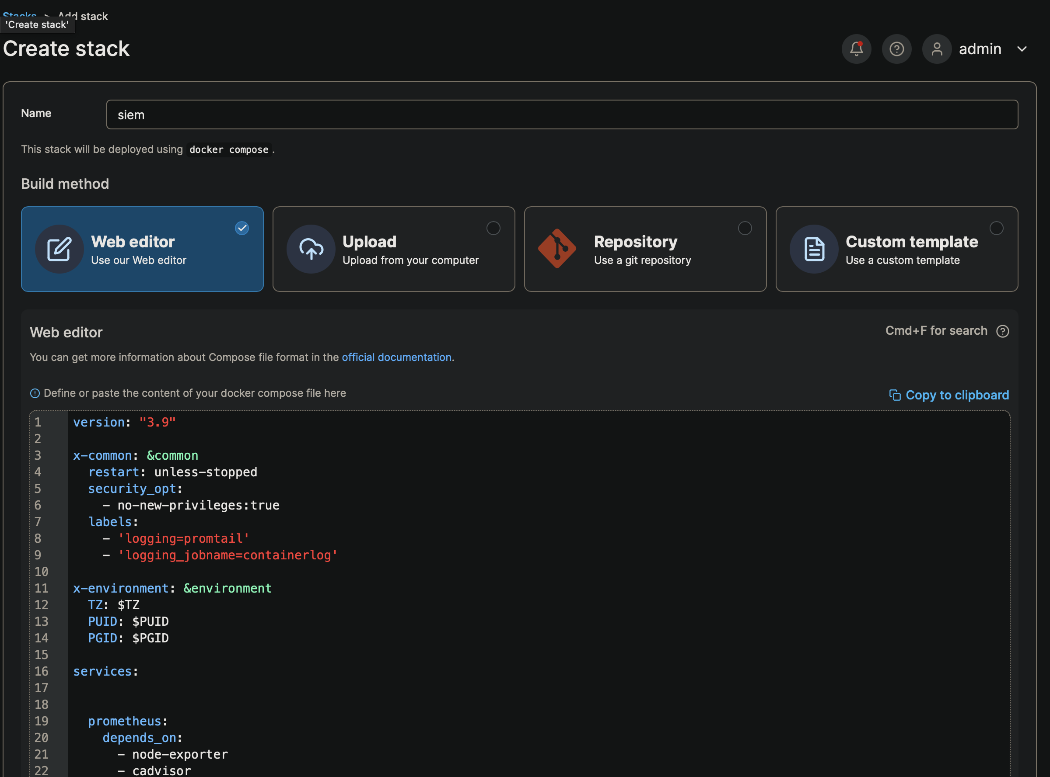Click the stack Name input field
Viewport: 1050px width, 777px height.
tap(562, 114)
